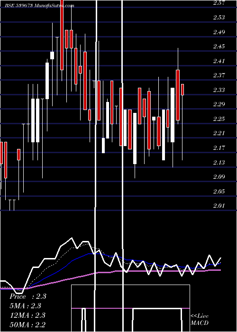This screenshot has width=237, height=332.
Task: Click the 2.57 price axis label
Action: click(219, 3)
